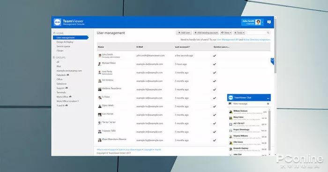The width and height of the screenshot is (328, 172).
Task: Click the cloud icon beside Helpdesk group
Action: (x=68, y=75)
